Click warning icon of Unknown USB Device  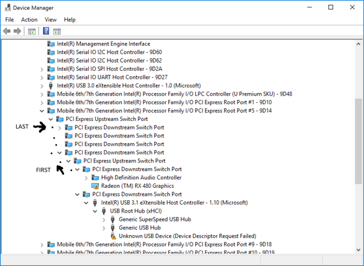[113, 236]
